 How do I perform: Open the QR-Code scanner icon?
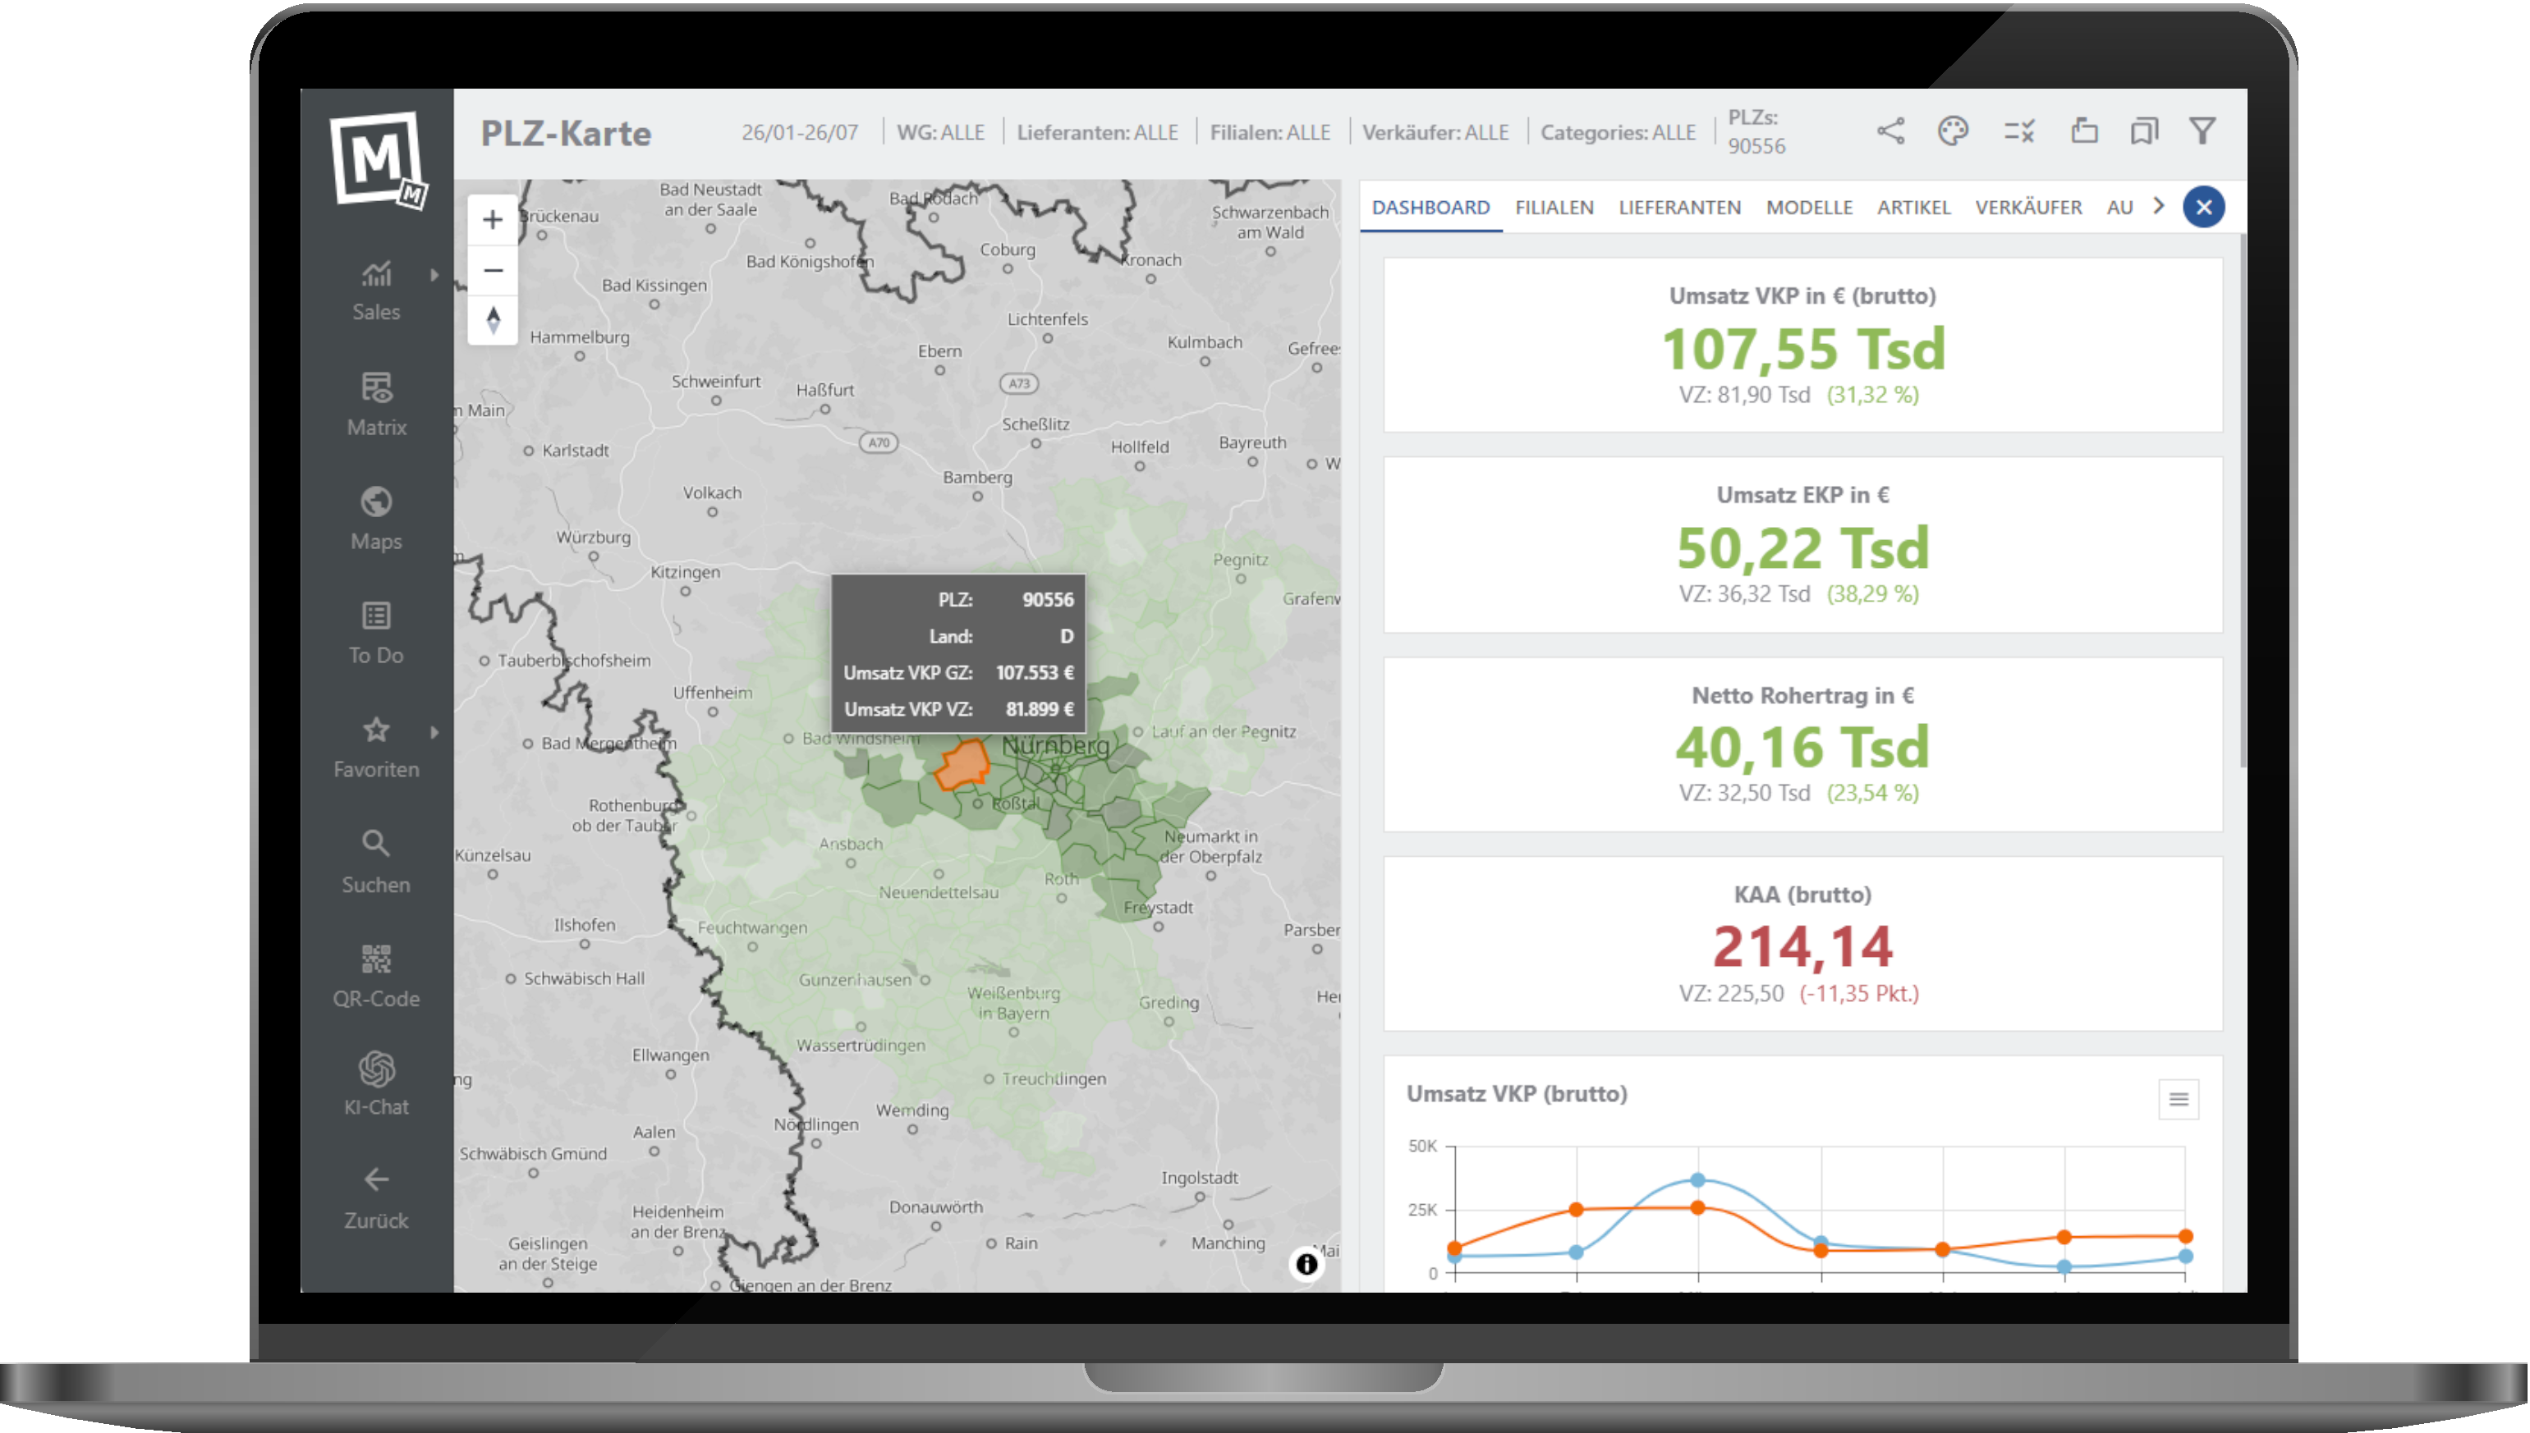[376, 959]
